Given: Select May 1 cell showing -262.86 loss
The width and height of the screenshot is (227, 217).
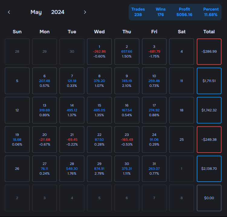Looking at the screenshot, I should pos(99,51).
